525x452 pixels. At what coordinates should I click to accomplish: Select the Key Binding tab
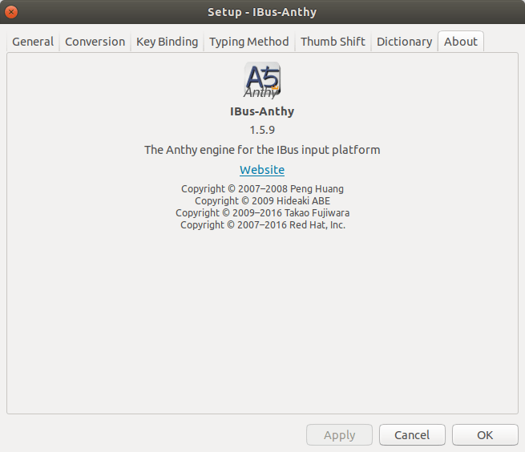[167, 42]
